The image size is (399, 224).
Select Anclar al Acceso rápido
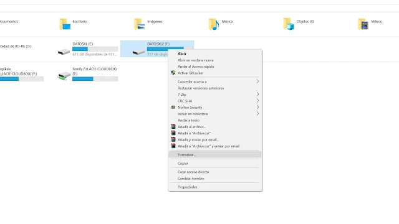tap(215, 67)
